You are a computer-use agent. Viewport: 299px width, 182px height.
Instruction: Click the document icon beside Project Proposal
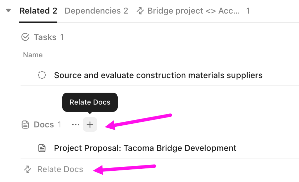point(42,148)
